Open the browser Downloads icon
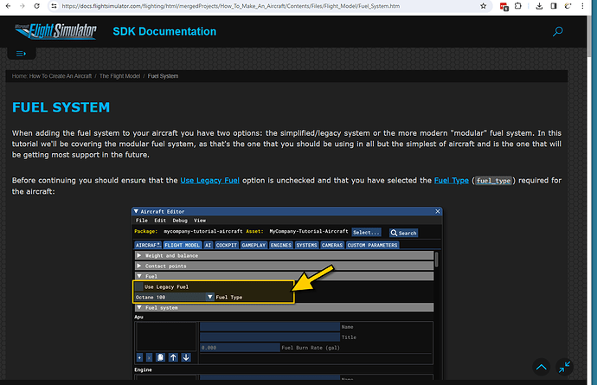The width and height of the screenshot is (597, 385). (539, 6)
